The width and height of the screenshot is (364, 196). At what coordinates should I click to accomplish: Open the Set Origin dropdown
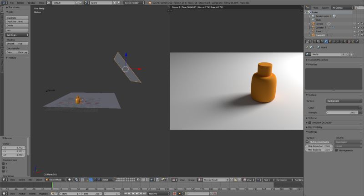[17, 35]
